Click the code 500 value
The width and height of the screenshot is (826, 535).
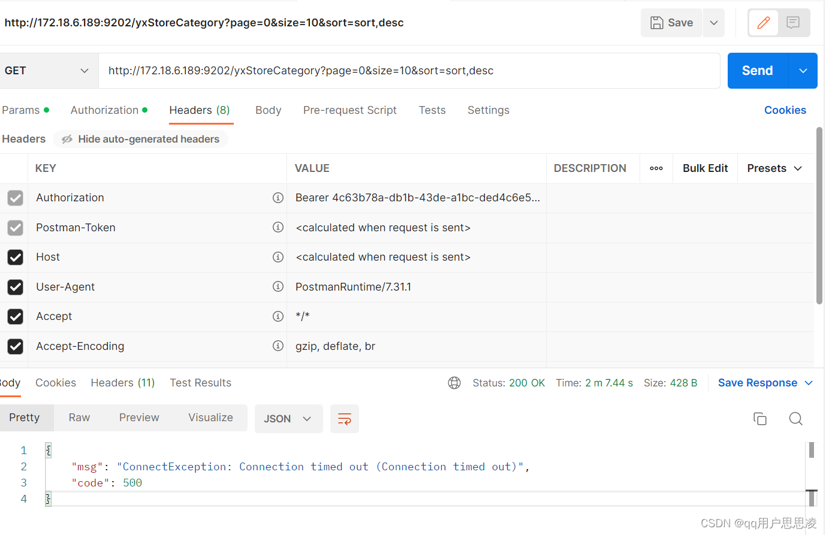[132, 483]
